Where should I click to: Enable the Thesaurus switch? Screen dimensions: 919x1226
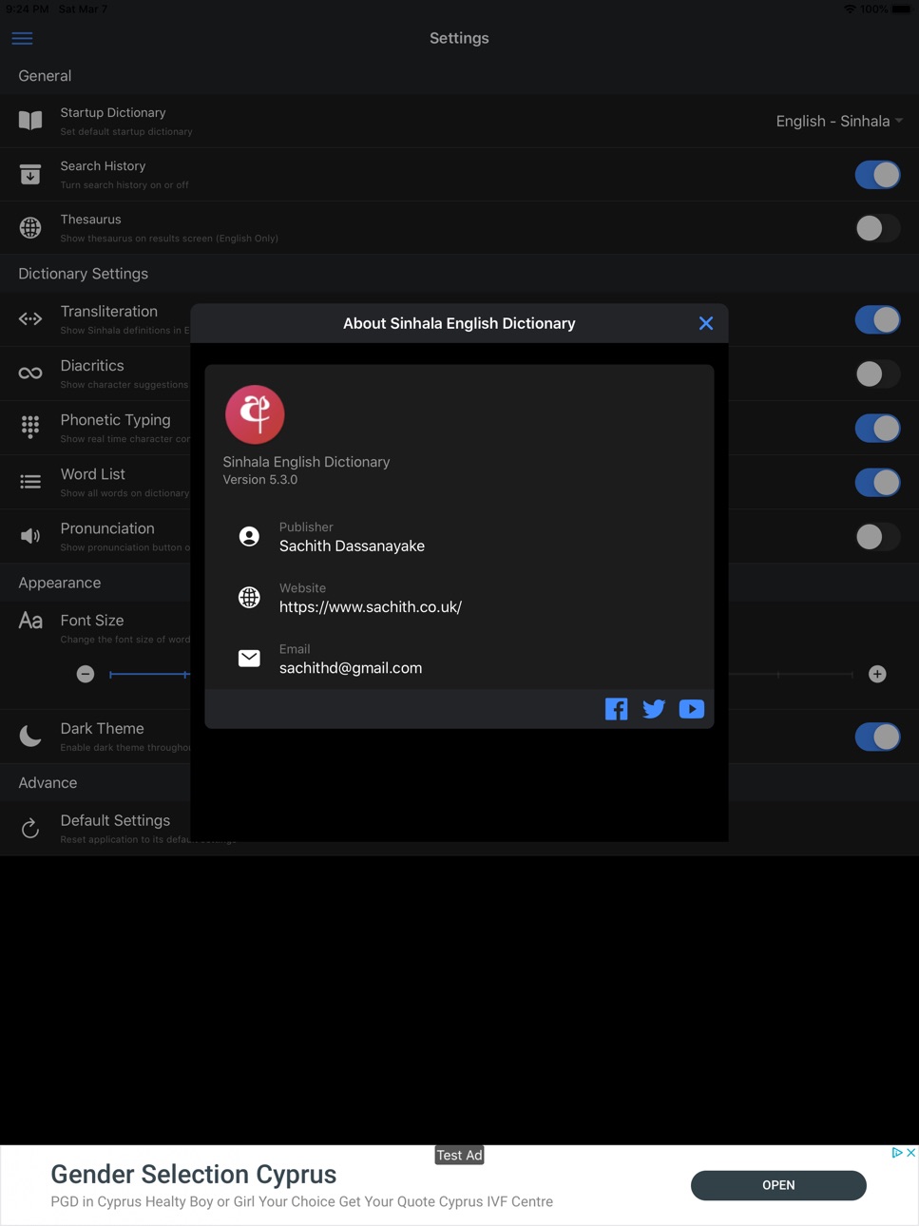click(877, 228)
